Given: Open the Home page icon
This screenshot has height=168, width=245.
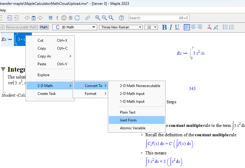Looking at the screenshot, I should pyautogui.click(x=34, y=18).
